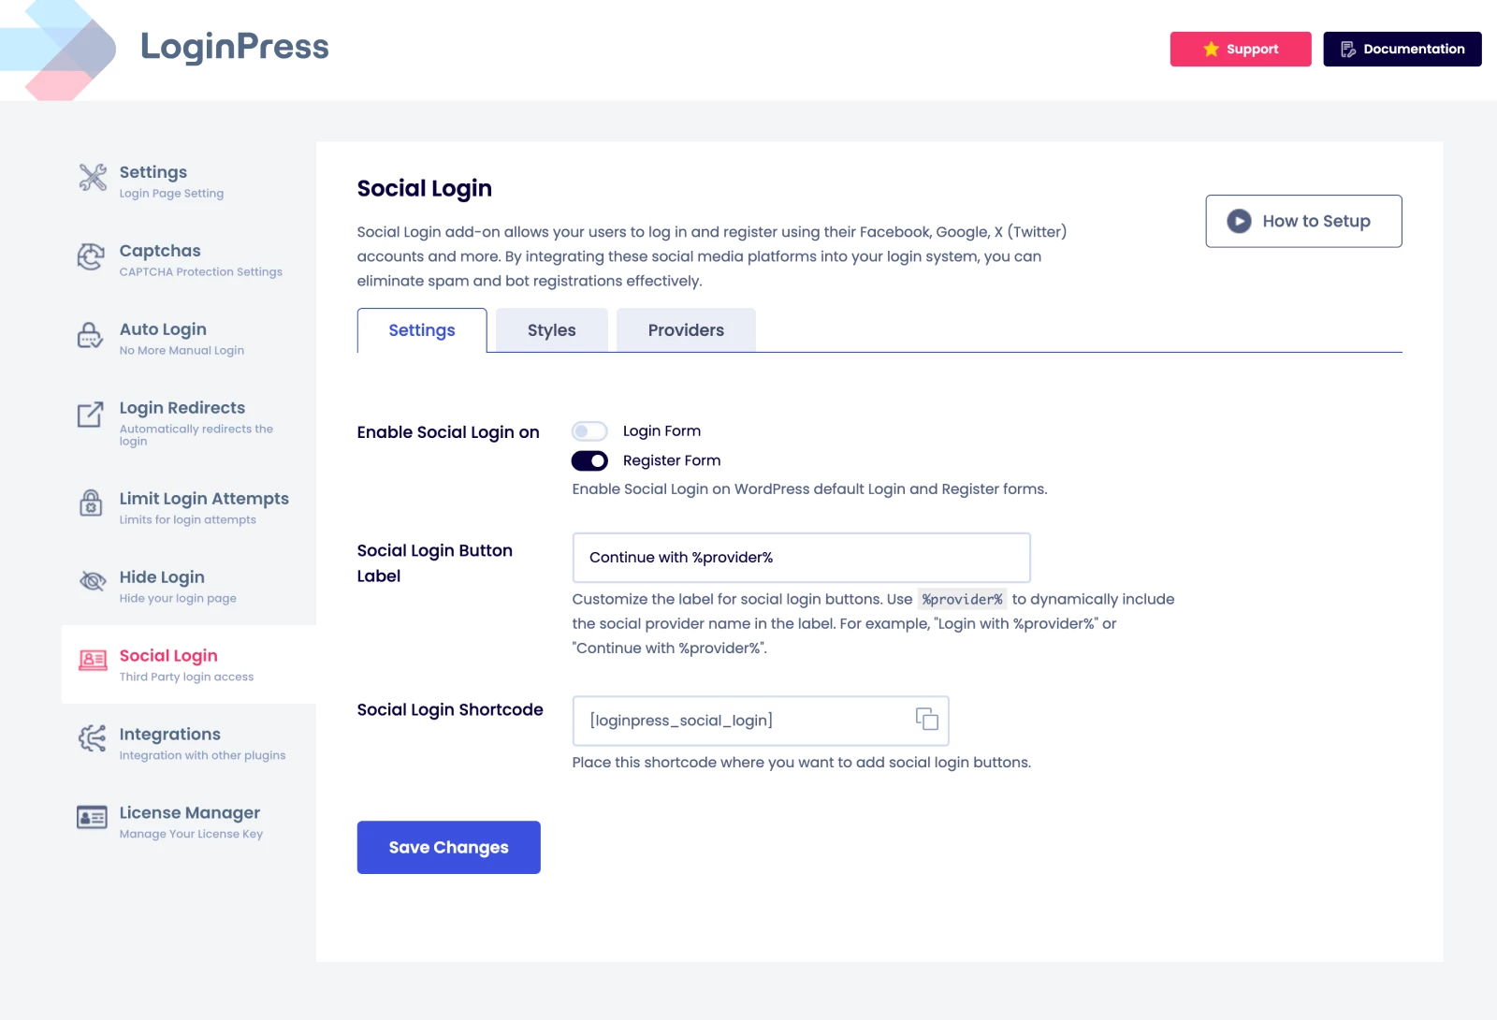
Task: Switch to the Styles tab
Action: click(551, 330)
